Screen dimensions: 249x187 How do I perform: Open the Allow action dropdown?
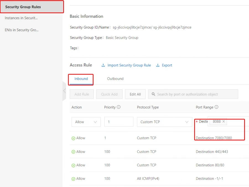(x=86, y=122)
